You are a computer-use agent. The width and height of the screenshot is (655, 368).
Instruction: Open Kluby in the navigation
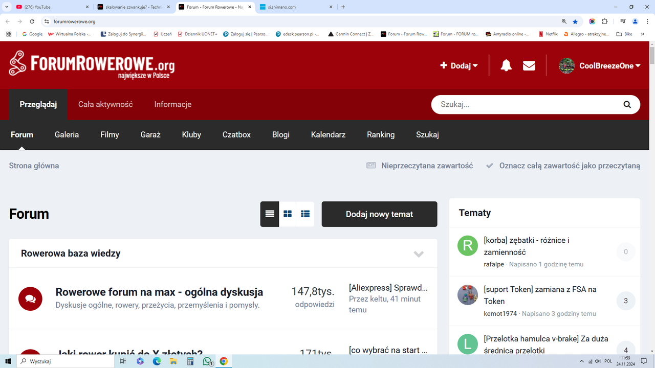pos(191,134)
